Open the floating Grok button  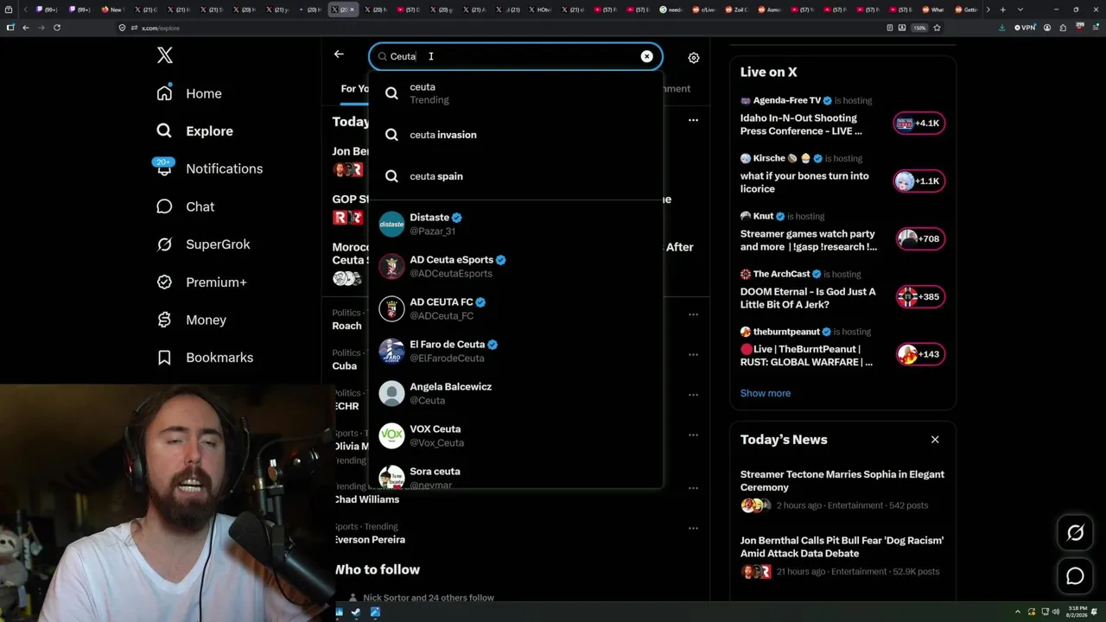point(1076,533)
